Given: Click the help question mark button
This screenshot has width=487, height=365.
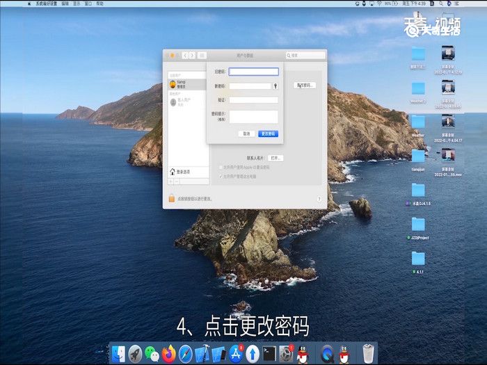Looking at the screenshot, I should click(x=319, y=199).
